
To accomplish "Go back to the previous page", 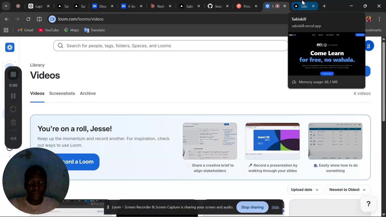I will 7,19.
